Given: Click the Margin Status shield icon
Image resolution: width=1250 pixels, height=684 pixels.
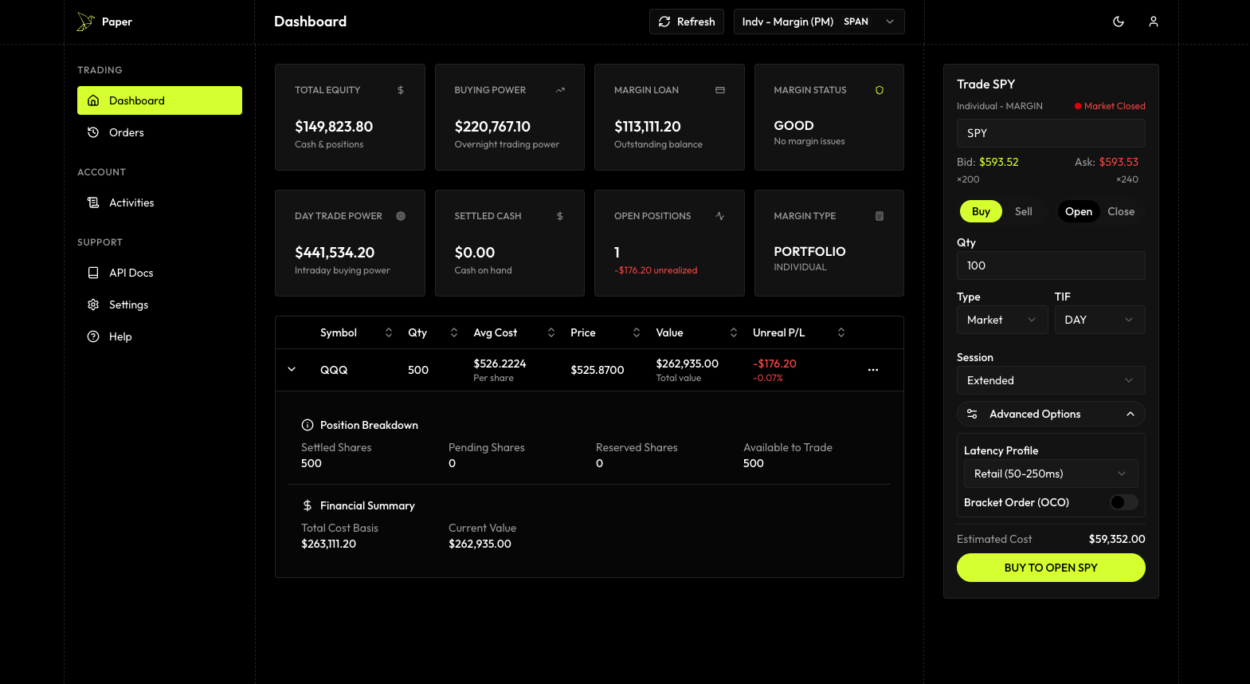Looking at the screenshot, I should click(x=880, y=90).
